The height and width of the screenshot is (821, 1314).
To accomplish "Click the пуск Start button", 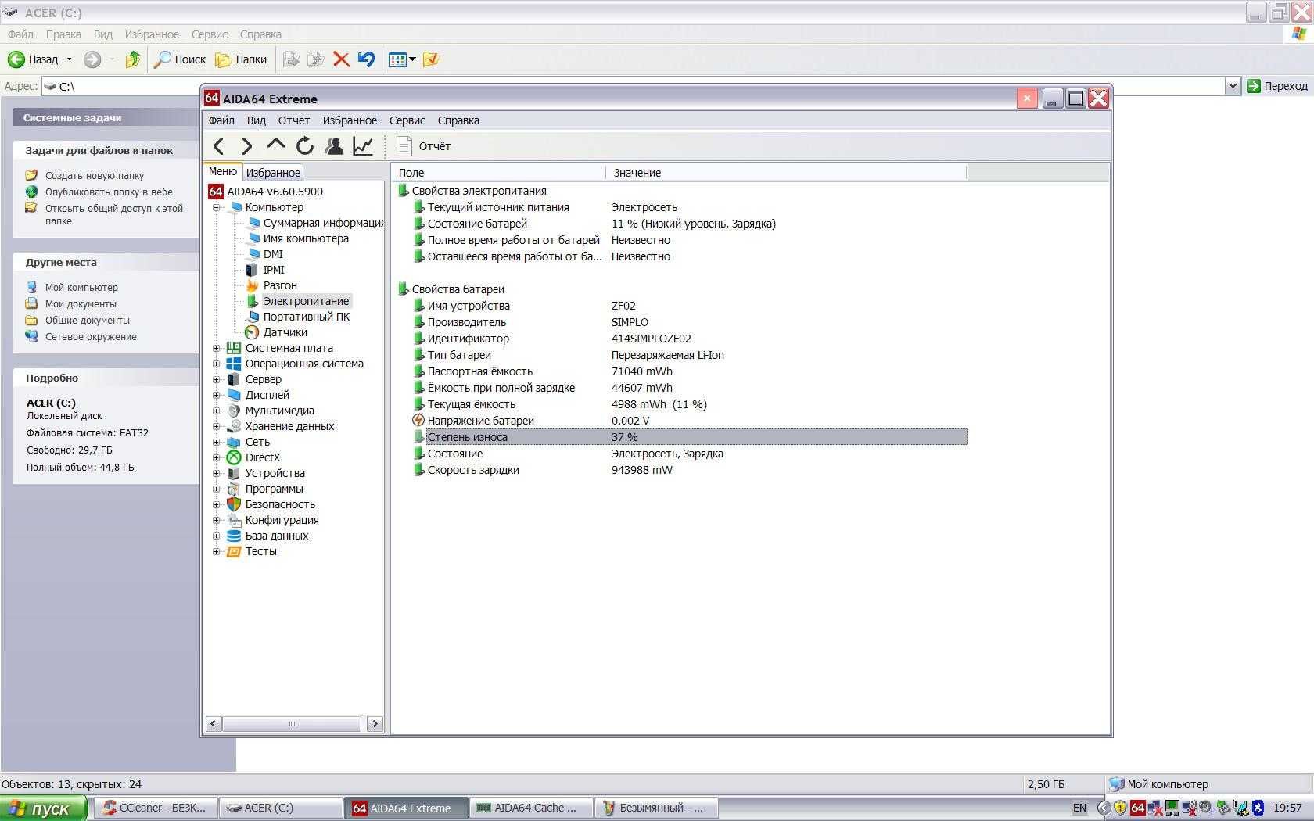I will (x=43, y=808).
